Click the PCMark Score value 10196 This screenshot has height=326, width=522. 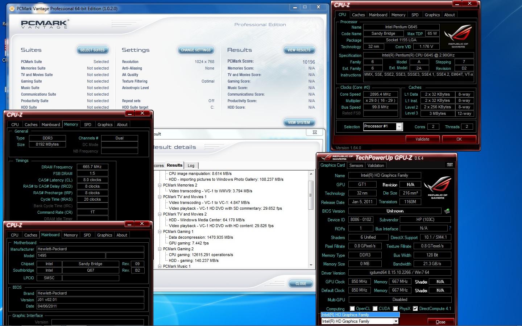[308, 62]
